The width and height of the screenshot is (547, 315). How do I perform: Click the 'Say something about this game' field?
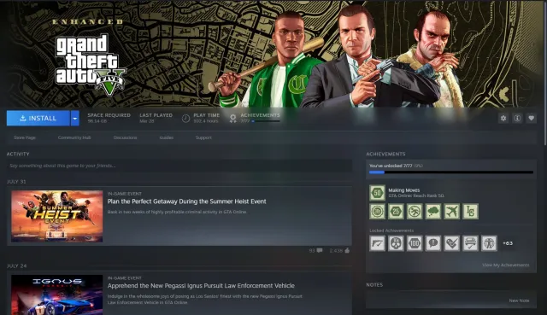[x=179, y=166]
